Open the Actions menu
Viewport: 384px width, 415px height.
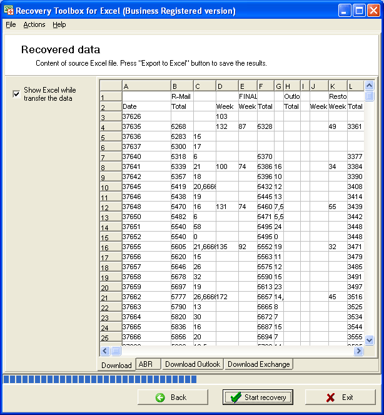(x=34, y=24)
